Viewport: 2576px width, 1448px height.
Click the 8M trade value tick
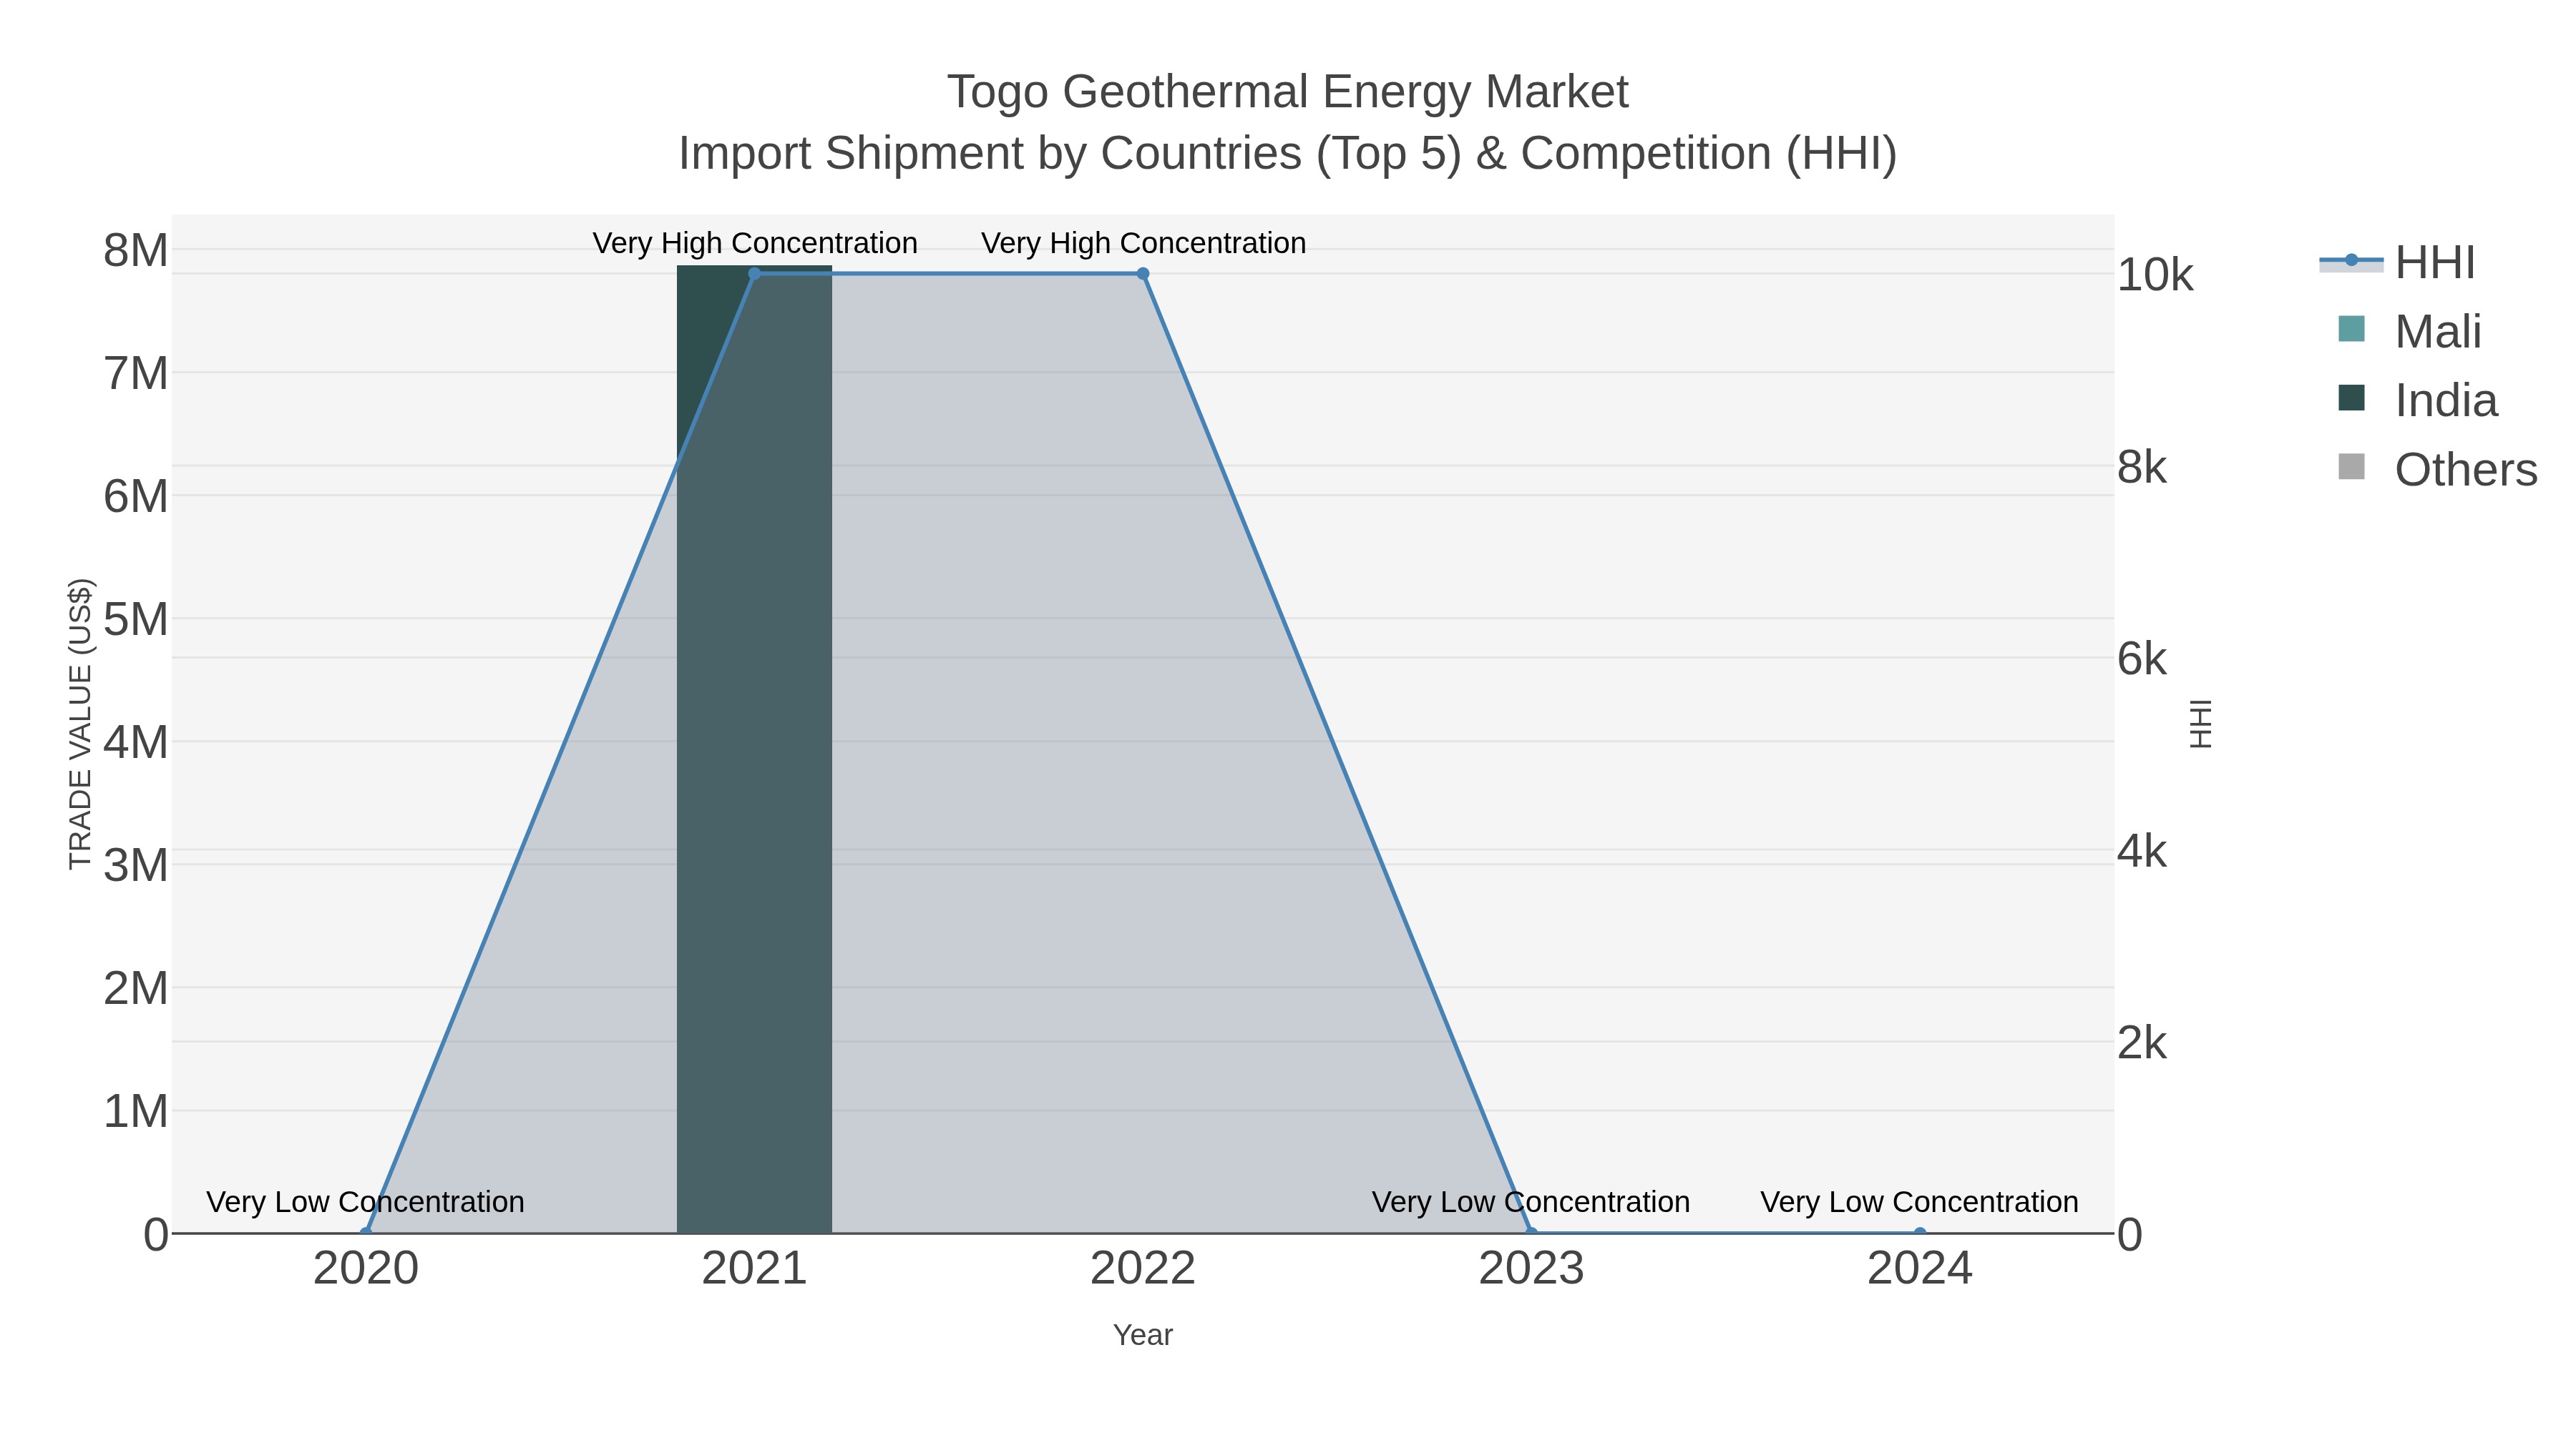(136, 250)
